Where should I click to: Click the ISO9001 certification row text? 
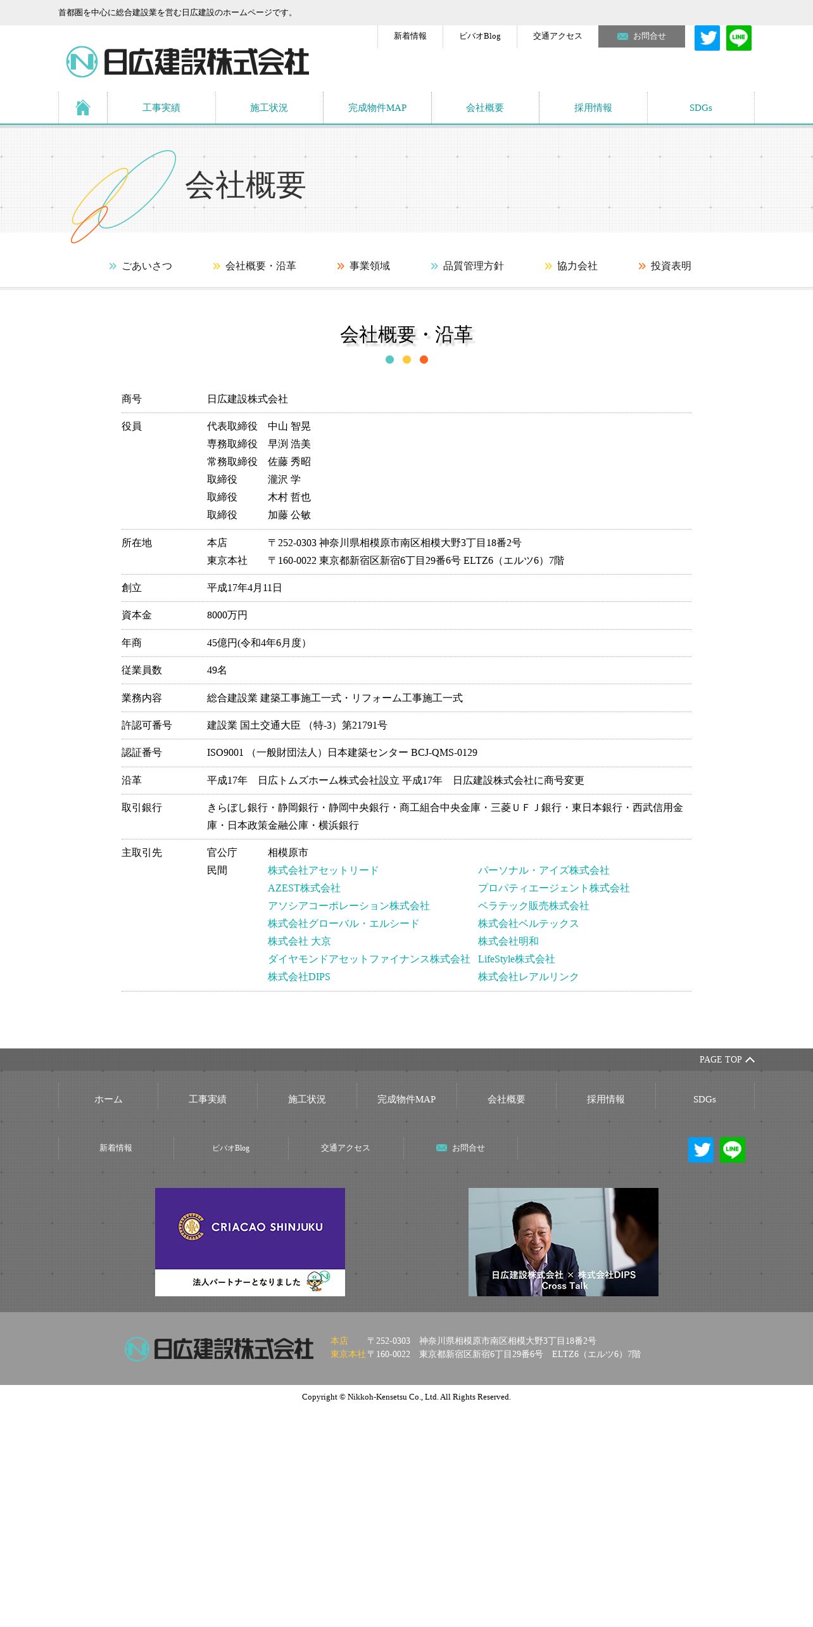click(342, 753)
